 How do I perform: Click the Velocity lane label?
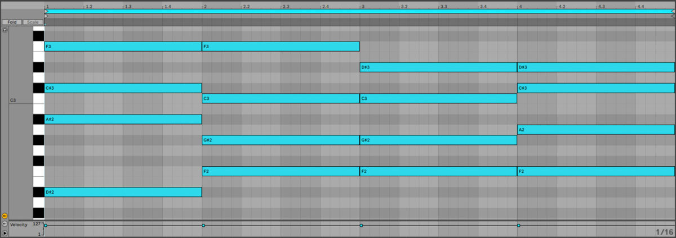[x=19, y=224]
